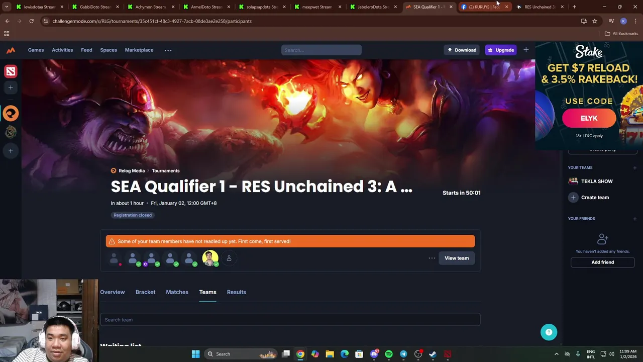Reload the page with the refresh icon
The height and width of the screenshot is (362, 643).
tap(31, 21)
